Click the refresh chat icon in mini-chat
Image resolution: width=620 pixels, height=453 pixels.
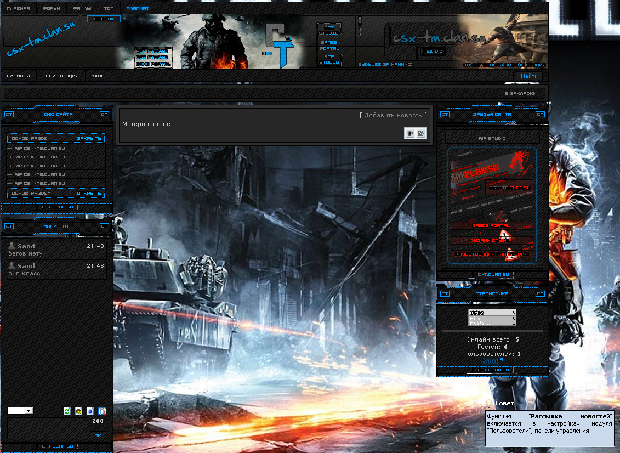pos(67,411)
